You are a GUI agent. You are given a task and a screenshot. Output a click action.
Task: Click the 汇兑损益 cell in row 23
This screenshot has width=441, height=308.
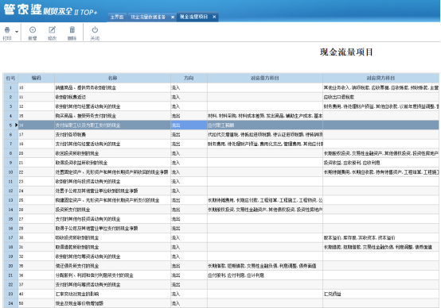333,294
